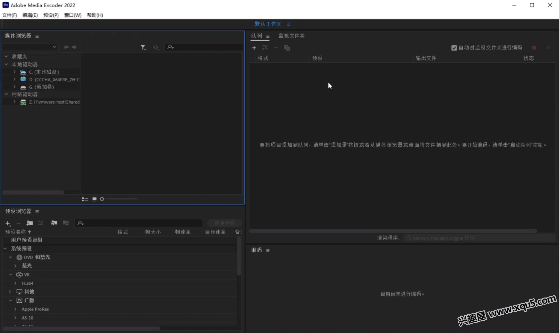Open the 编码 panel menu icon

268,250
